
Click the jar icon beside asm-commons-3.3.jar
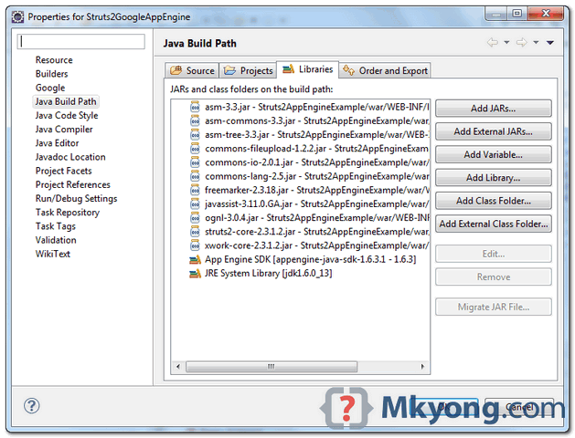click(x=195, y=121)
